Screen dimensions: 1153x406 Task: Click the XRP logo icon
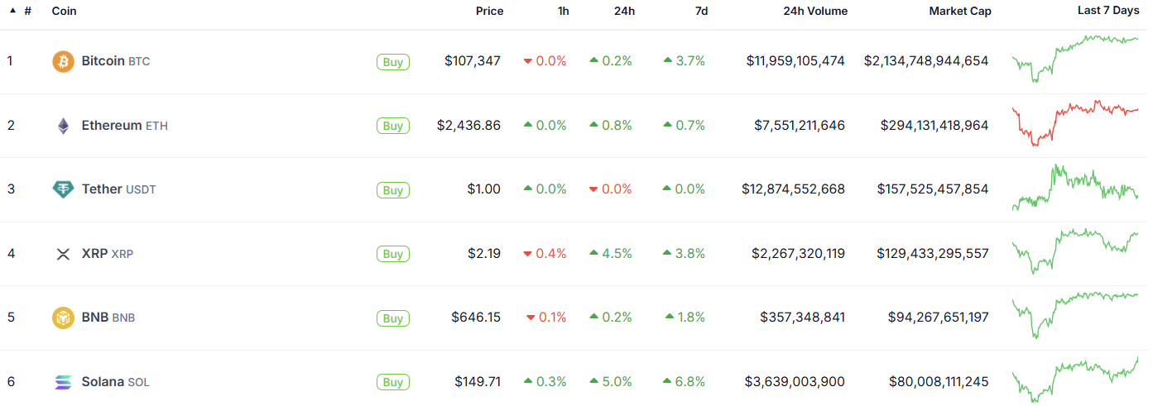coord(63,254)
